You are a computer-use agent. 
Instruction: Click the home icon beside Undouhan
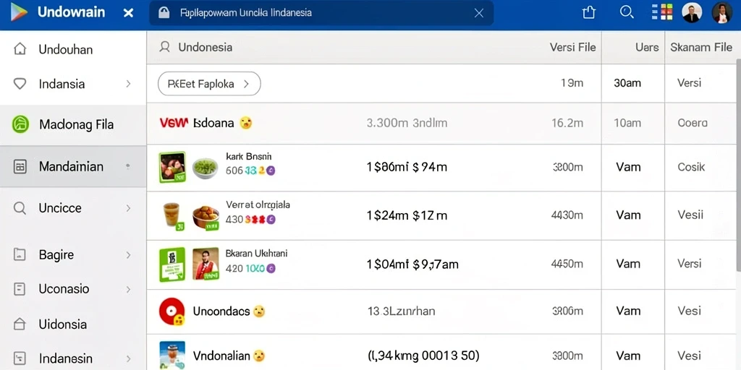click(20, 49)
